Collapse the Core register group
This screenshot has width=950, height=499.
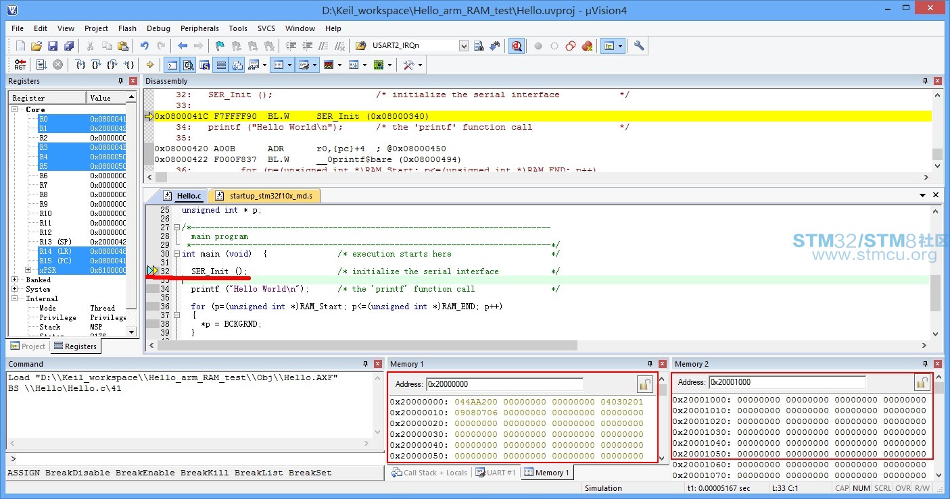click(15, 109)
